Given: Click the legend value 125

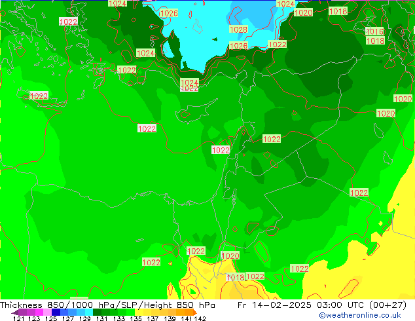Looking at the screenshot, I should [x=51, y=318].
